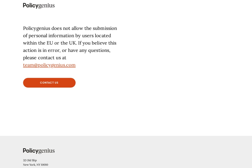Select the "32 Old Slip" address line
The image size is (252, 168).
(30, 160)
